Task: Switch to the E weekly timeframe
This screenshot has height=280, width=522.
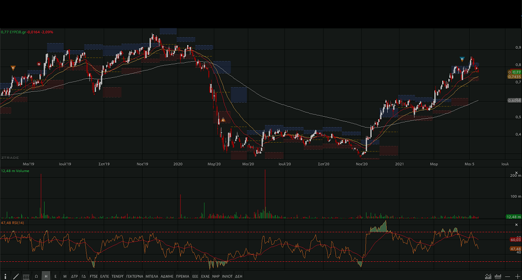Action: coord(55,276)
